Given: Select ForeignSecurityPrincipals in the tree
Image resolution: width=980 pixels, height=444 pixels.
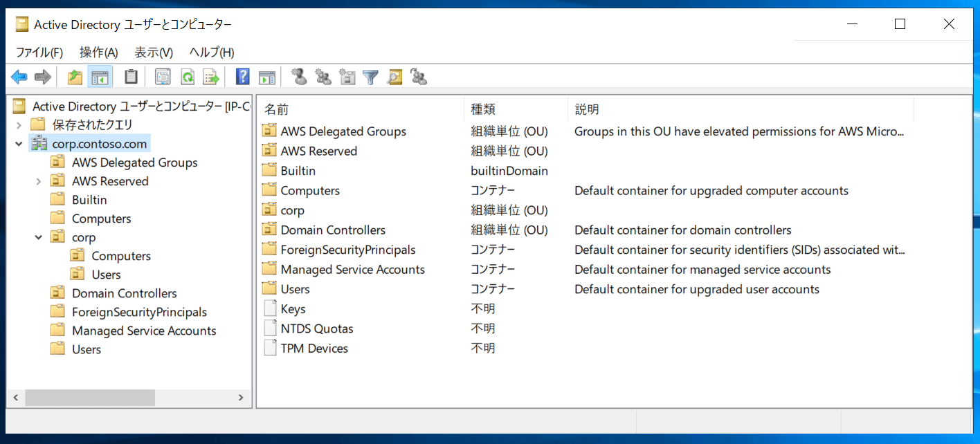Looking at the screenshot, I should [139, 312].
